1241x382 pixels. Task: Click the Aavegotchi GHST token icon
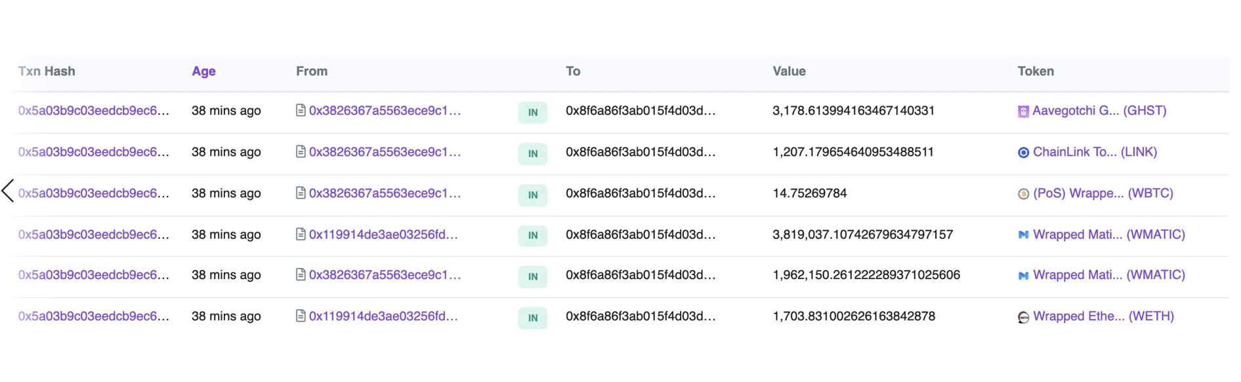(1023, 111)
